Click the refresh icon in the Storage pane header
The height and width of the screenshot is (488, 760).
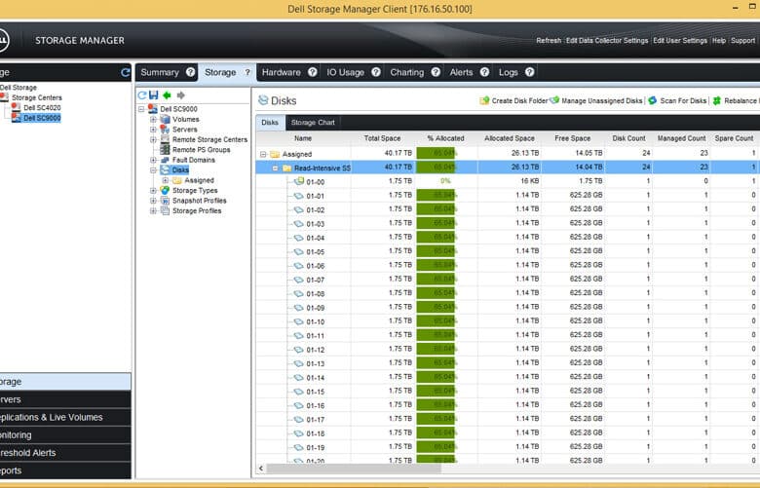[x=126, y=72]
